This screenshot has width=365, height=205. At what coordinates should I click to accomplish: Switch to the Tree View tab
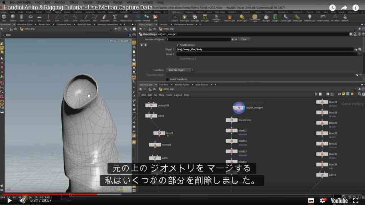163,84
